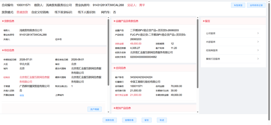Click the 车辆首付比例 value 30.00
This screenshot has width=271, height=125.
(x=174, y=90)
